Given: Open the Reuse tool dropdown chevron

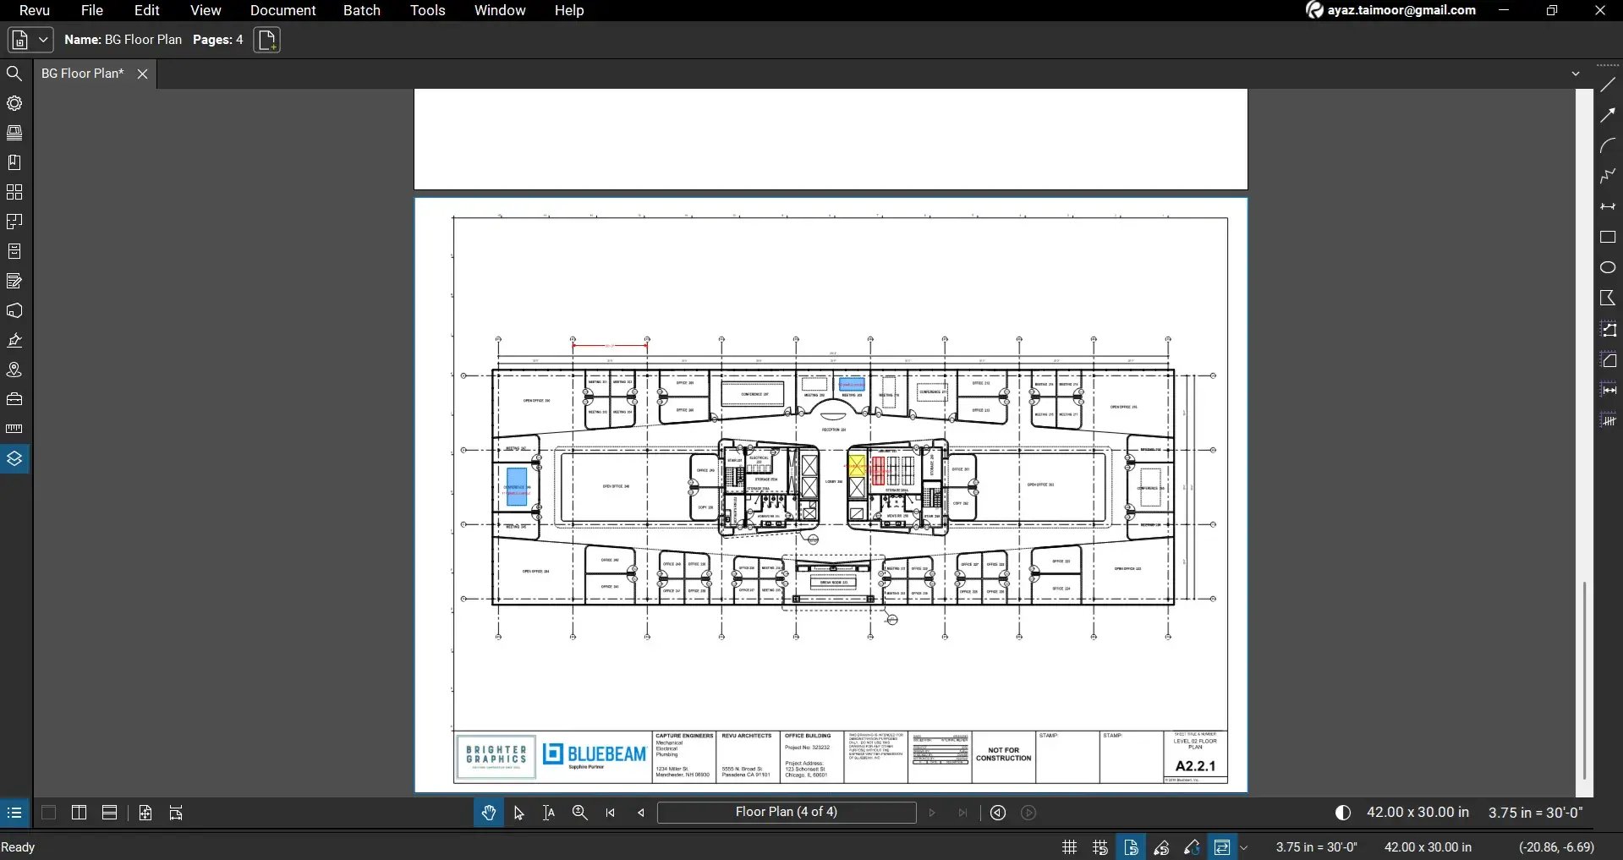Looking at the screenshot, I should click(1245, 846).
